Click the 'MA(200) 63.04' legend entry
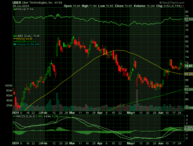193x146 pixels. coord(25,41)
